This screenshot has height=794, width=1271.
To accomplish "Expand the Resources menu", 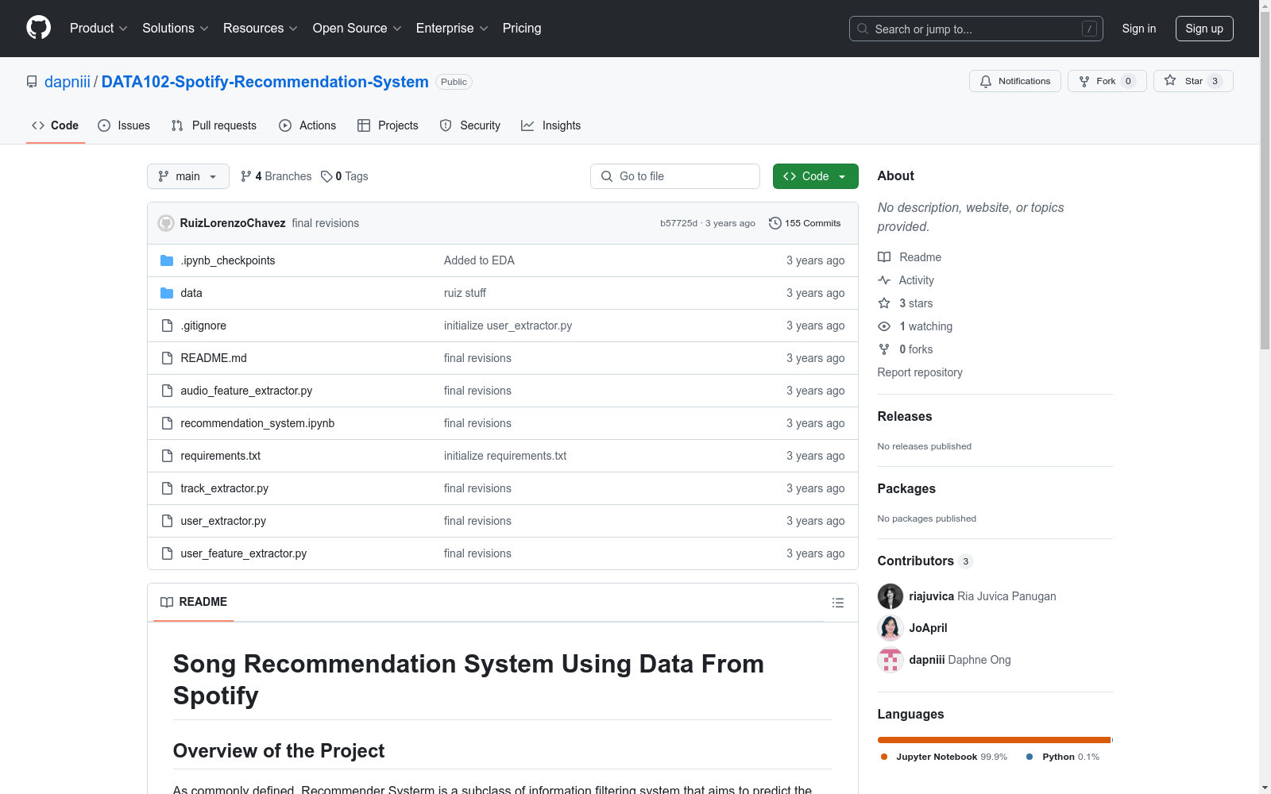I will coord(261,29).
